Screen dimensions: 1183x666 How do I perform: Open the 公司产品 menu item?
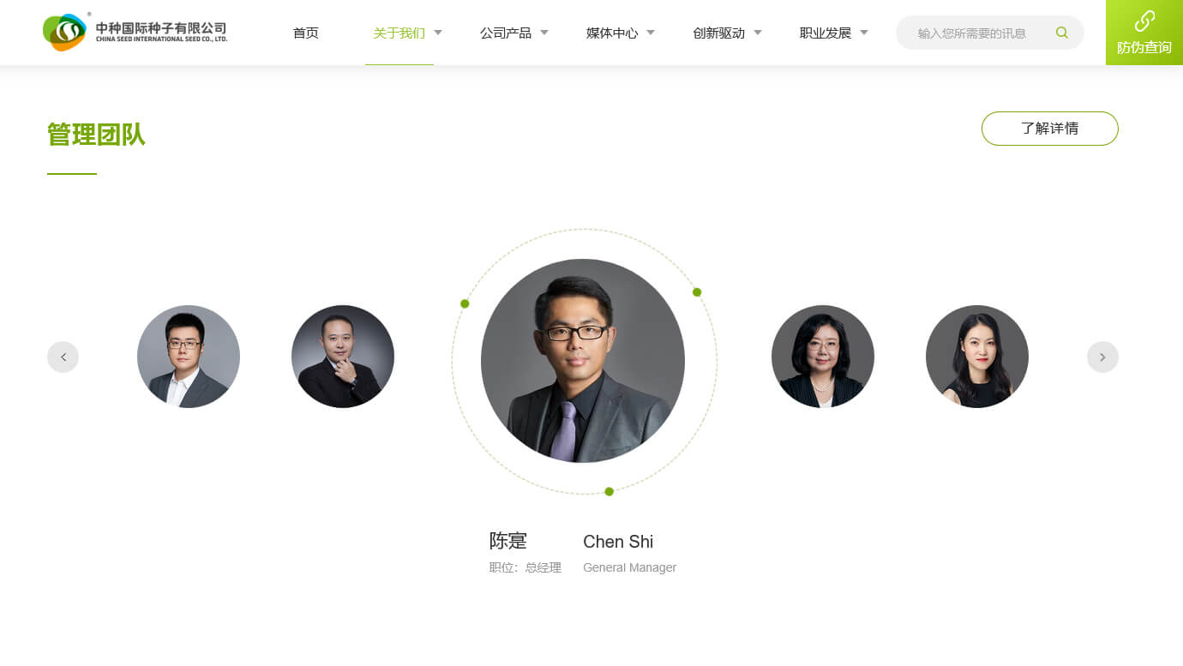click(x=506, y=33)
